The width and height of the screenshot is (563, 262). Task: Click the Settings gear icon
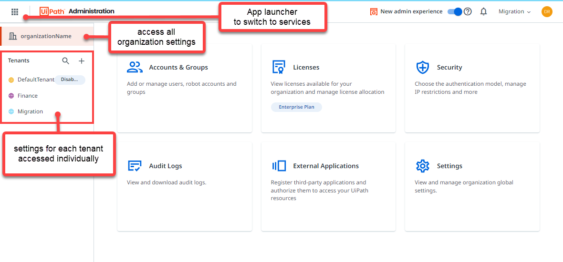[x=423, y=166]
